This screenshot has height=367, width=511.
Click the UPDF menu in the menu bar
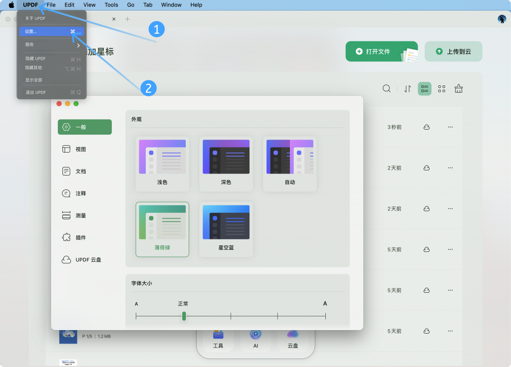30,5
